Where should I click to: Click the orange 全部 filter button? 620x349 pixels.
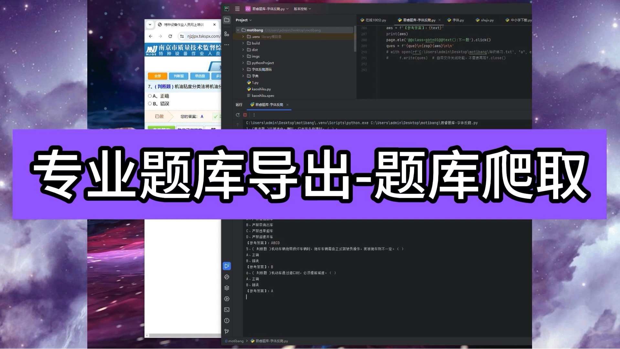point(157,76)
